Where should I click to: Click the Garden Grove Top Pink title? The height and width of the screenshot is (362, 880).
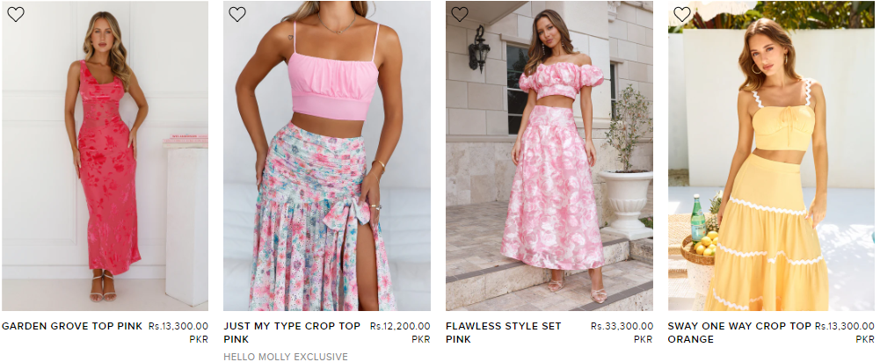point(72,326)
